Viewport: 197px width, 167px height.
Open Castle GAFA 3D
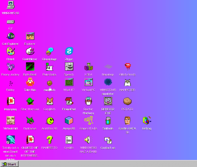(127, 121)
